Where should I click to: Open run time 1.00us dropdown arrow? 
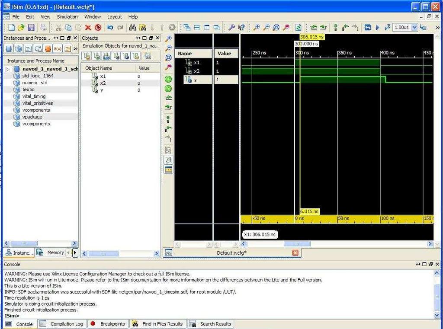414,27
